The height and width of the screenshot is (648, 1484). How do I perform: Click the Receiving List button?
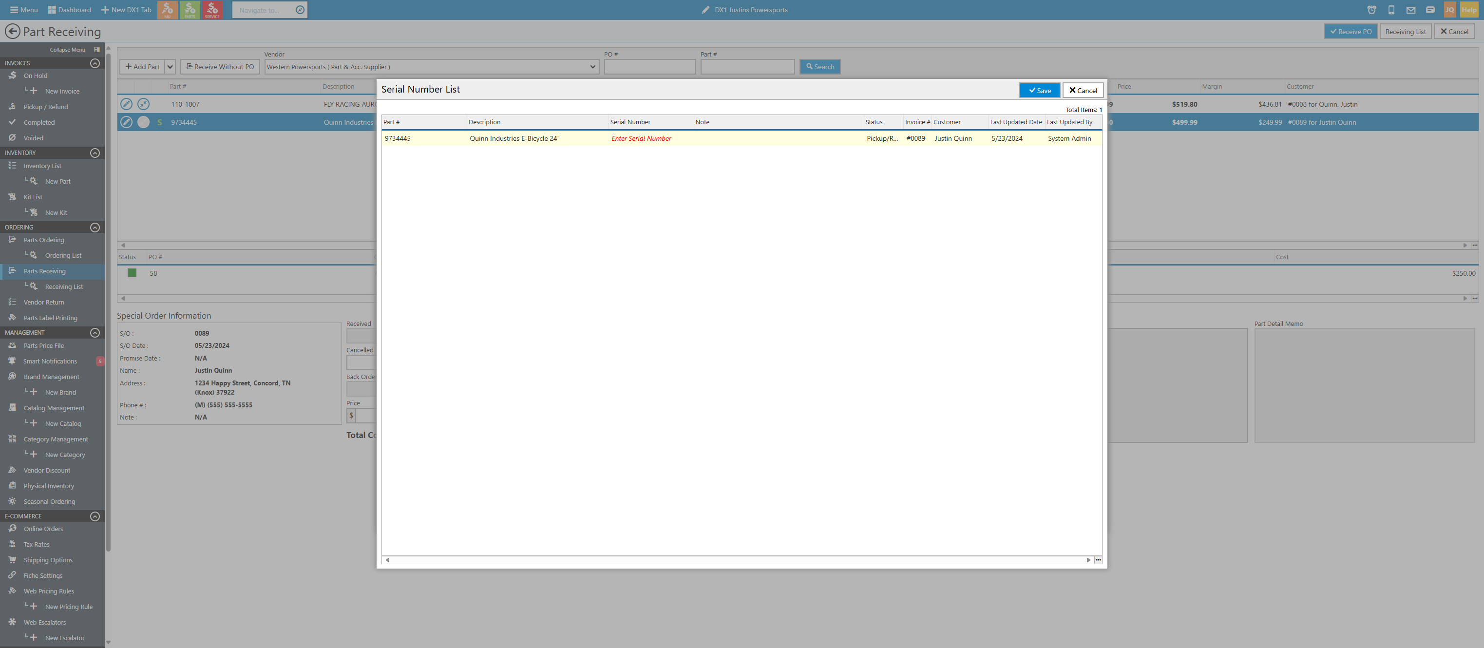click(1406, 32)
